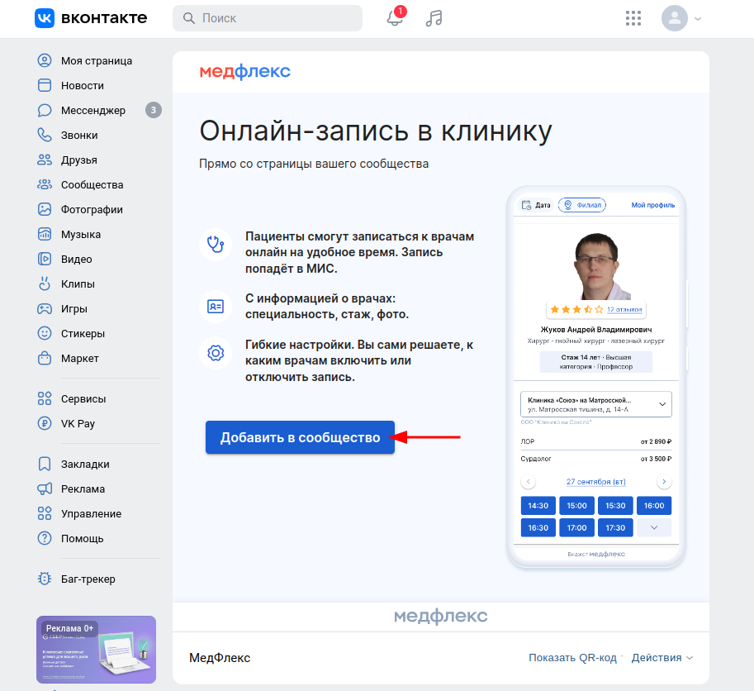Click the Сообщества sidebar icon
The height and width of the screenshot is (691, 754).
point(45,184)
